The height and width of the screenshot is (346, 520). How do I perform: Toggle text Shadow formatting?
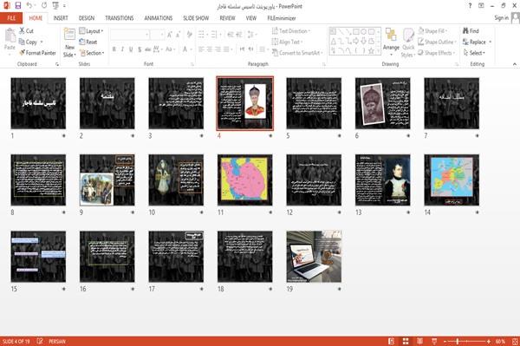[x=140, y=49]
